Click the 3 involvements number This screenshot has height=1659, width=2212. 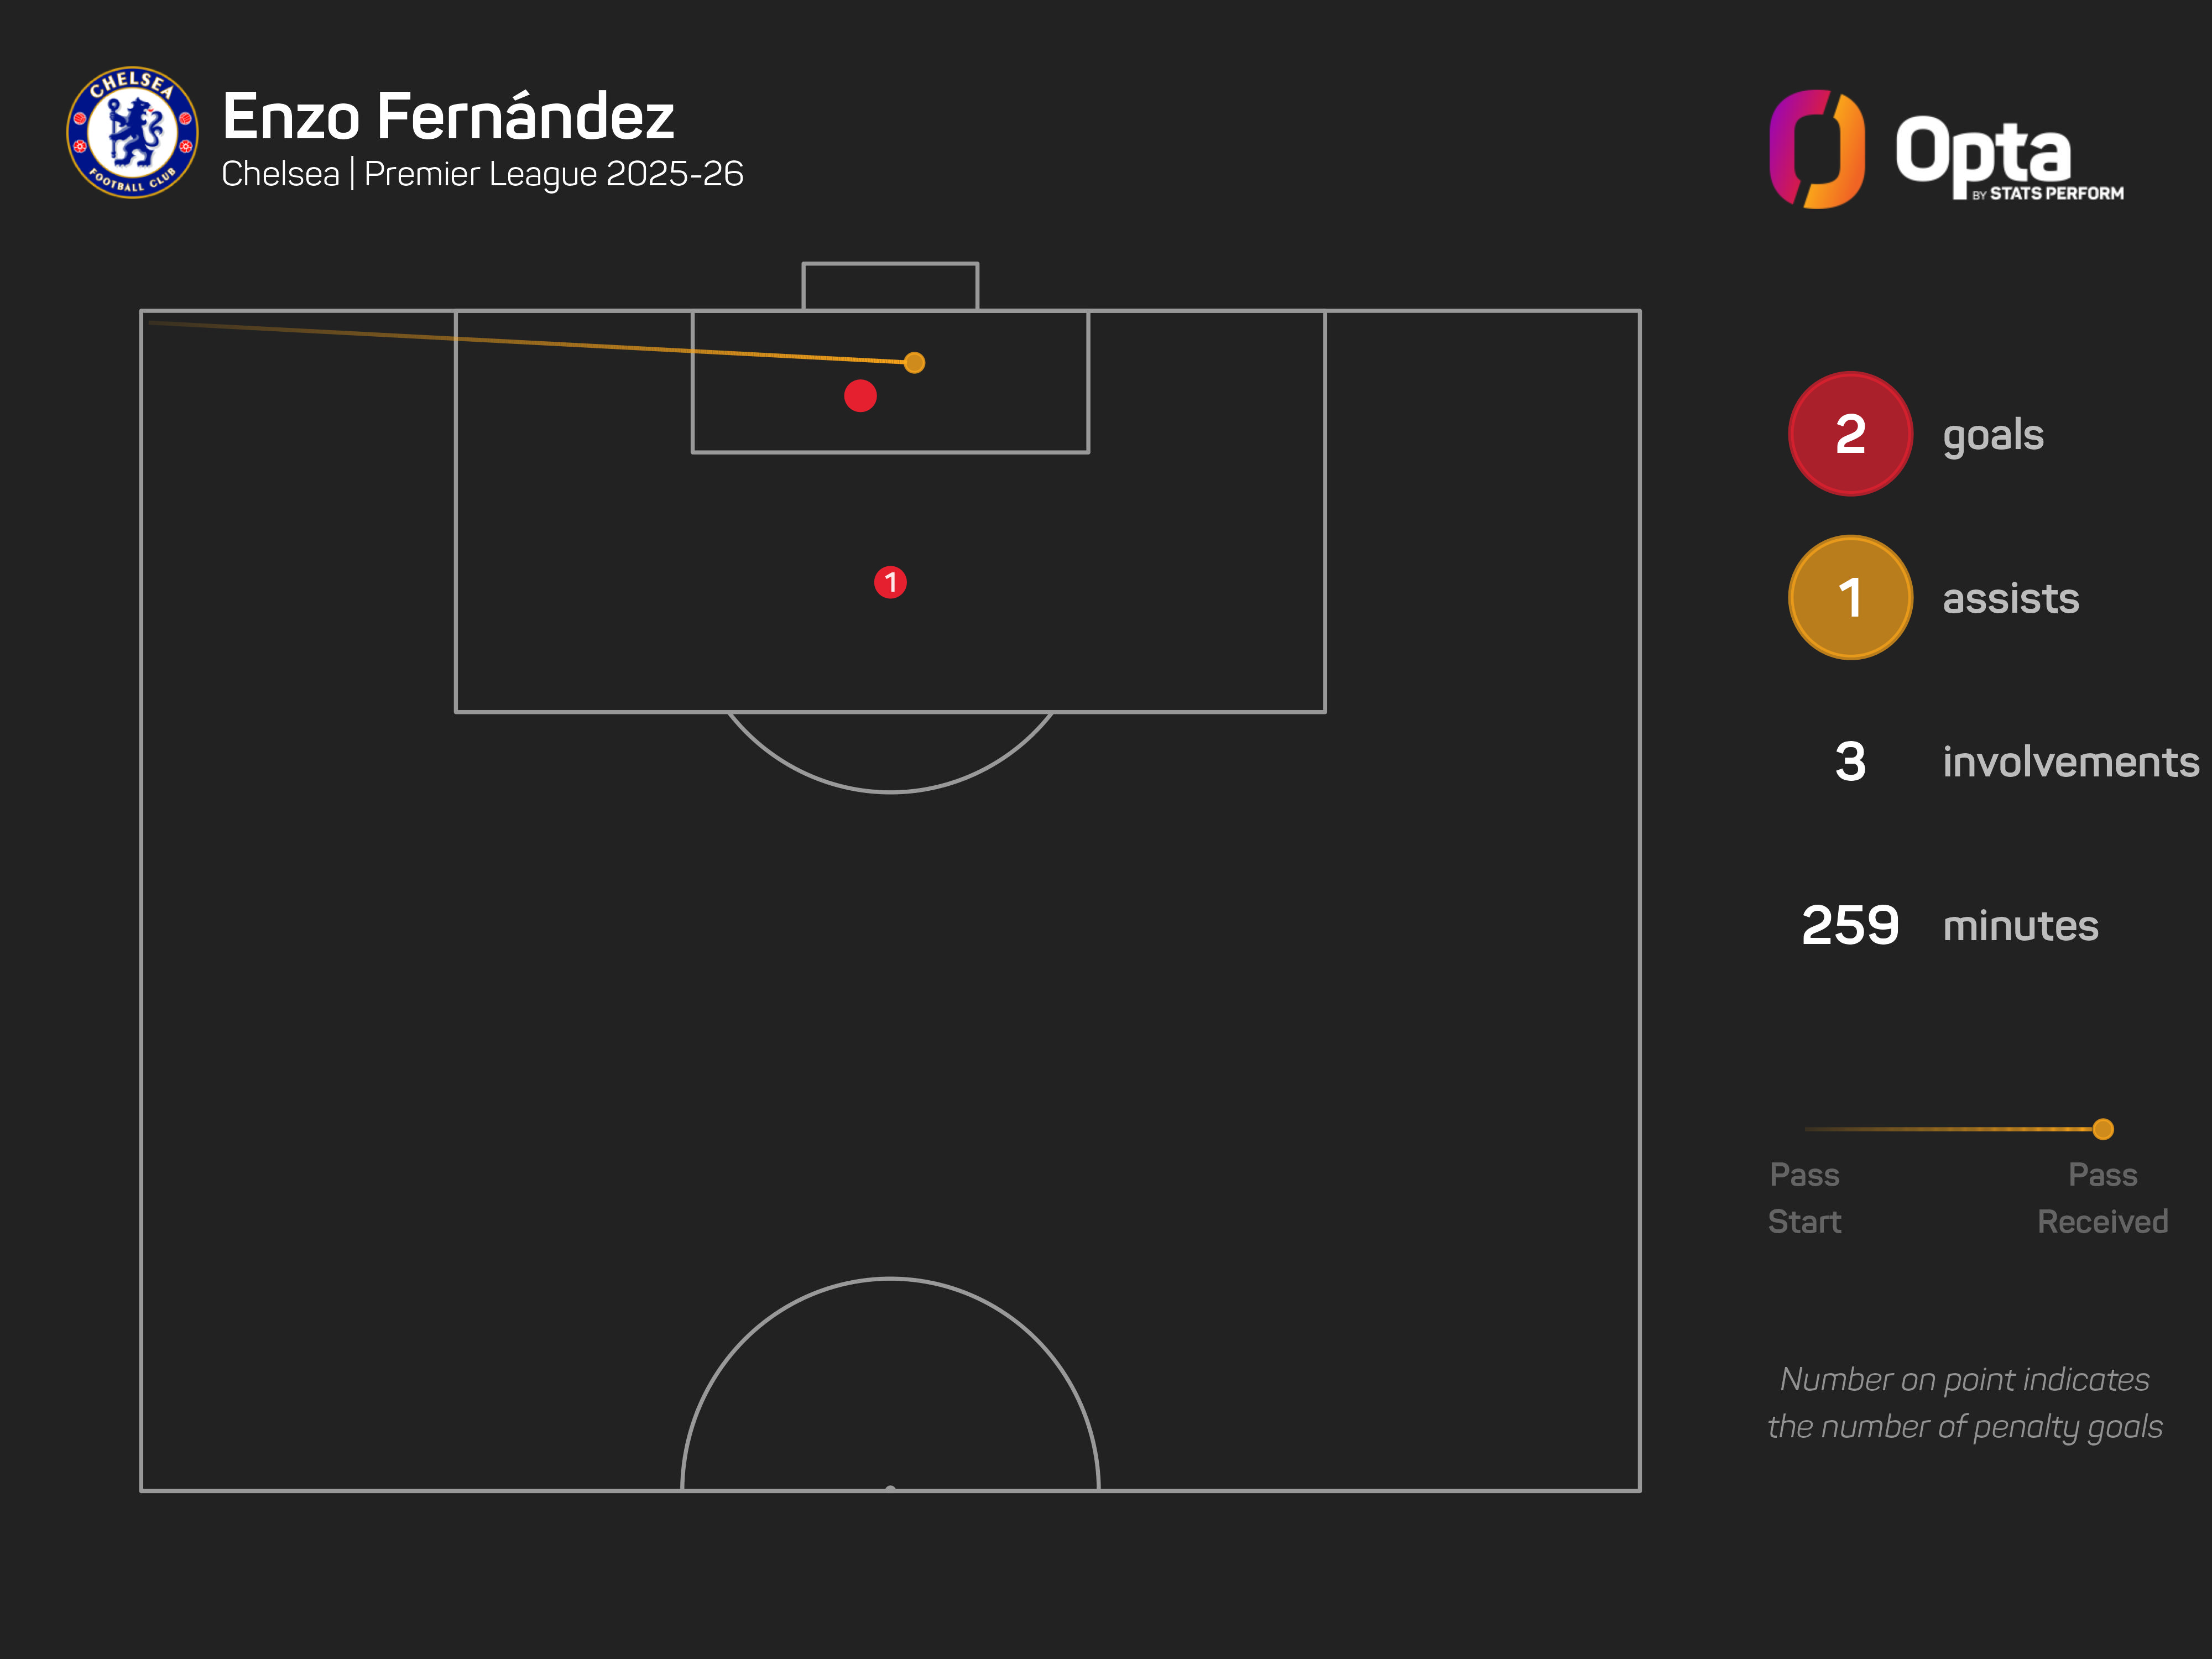point(1849,762)
